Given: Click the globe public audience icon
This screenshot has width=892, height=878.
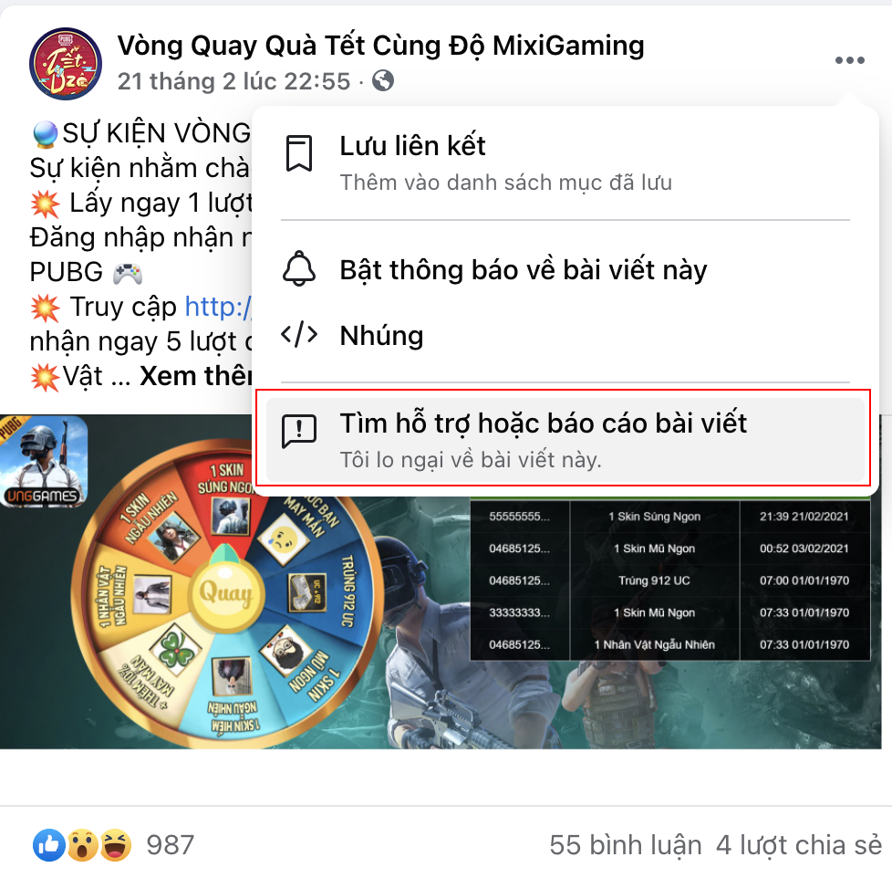Looking at the screenshot, I should (383, 81).
